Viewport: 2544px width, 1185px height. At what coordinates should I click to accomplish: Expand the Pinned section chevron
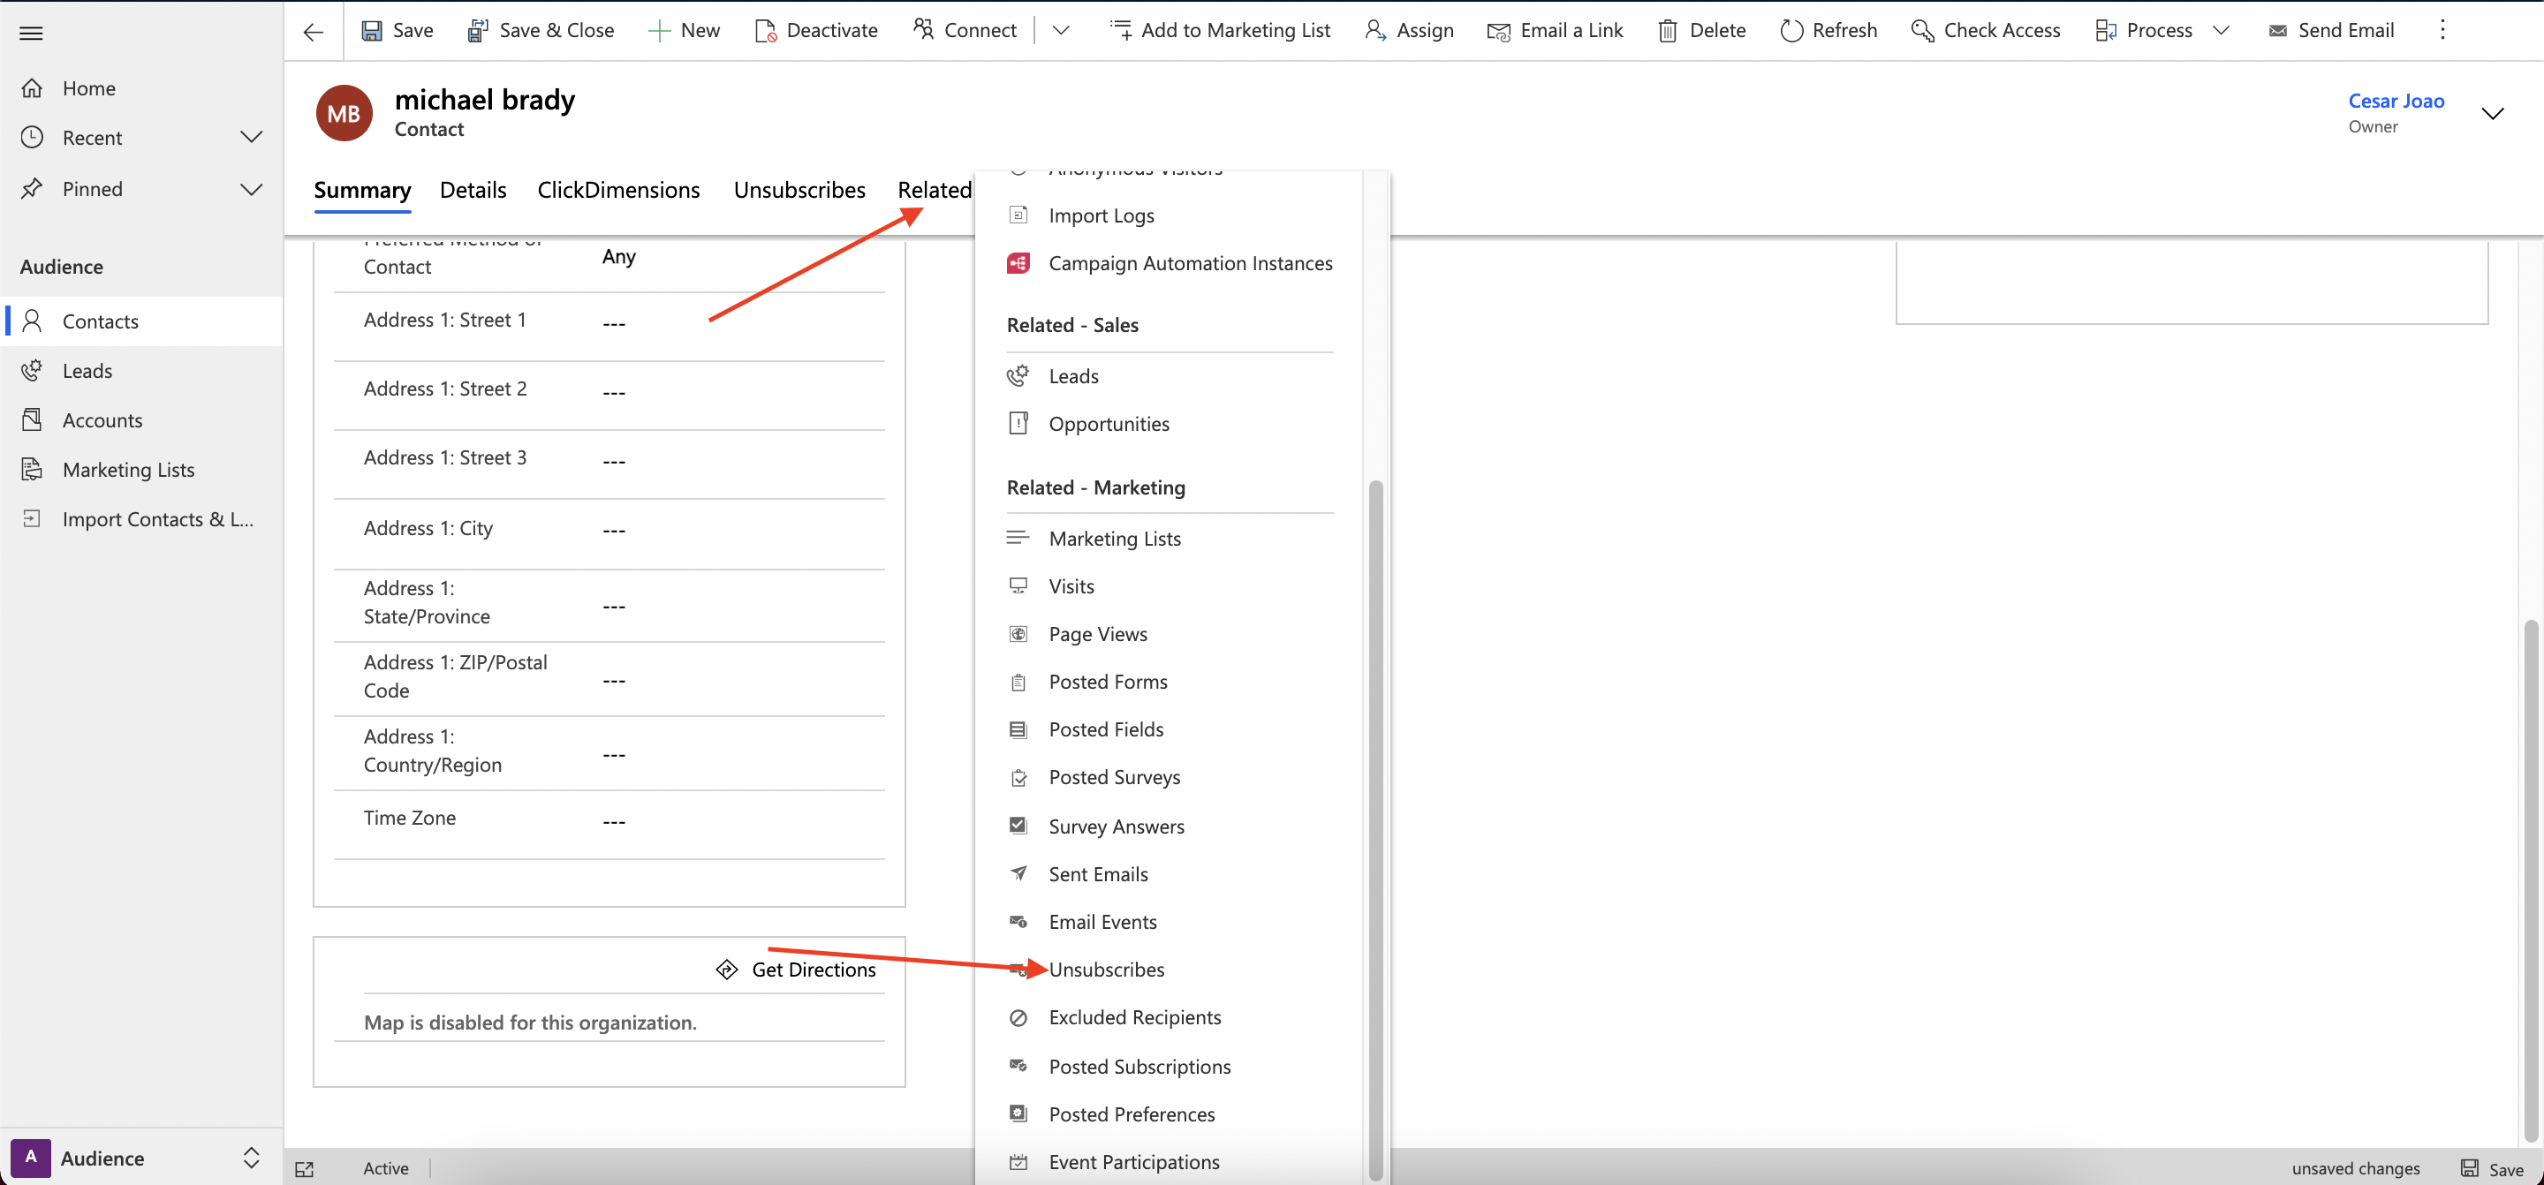(x=252, y=189)
